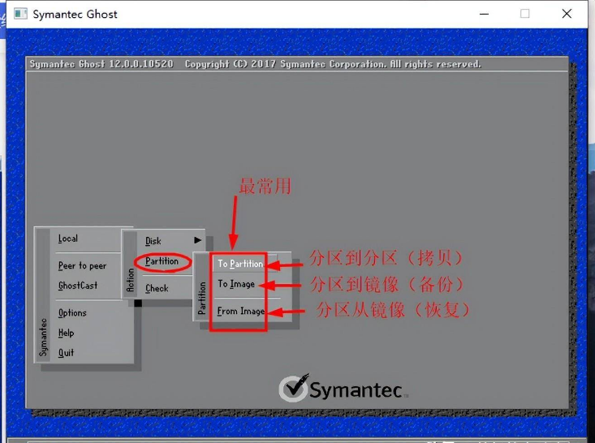Image resolution: width=595 pixels, height=443 pixels.
Task: Open the Disk submenu entry
Action: pyautogui.click(x=153, y=241)
